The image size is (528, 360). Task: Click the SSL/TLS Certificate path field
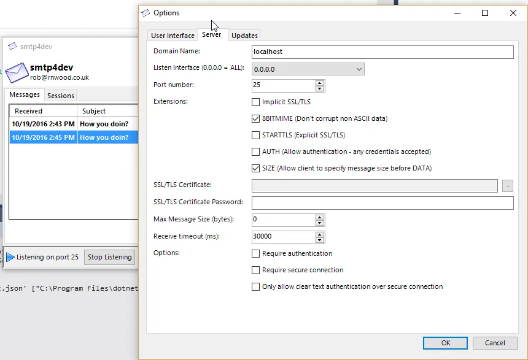[x=375, y=186]
